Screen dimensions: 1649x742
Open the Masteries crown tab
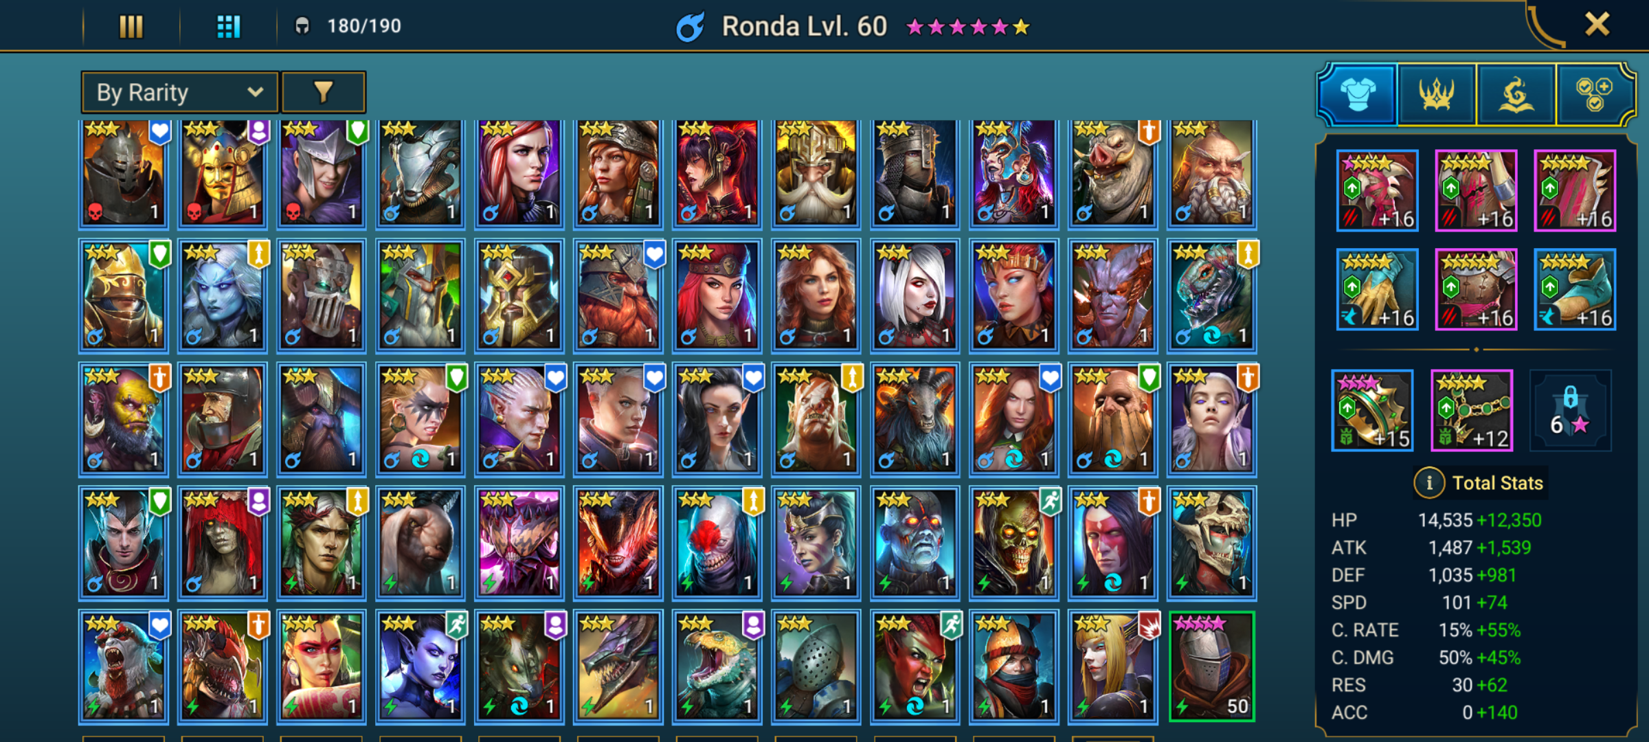[1437, 95]
